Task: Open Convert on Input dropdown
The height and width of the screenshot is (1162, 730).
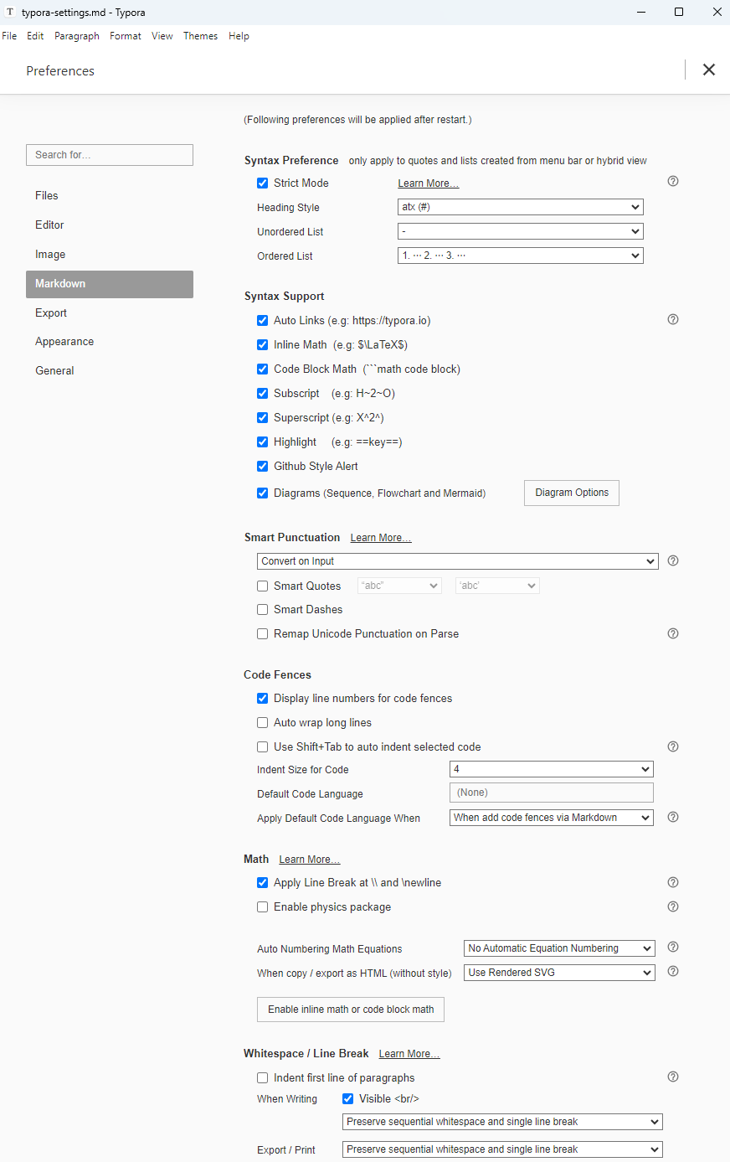Action: click(457, 561)
